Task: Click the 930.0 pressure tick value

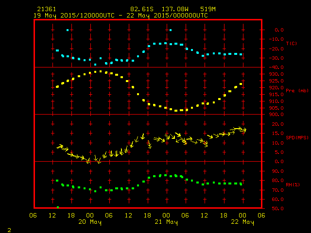Action: (x=276, y=74)
